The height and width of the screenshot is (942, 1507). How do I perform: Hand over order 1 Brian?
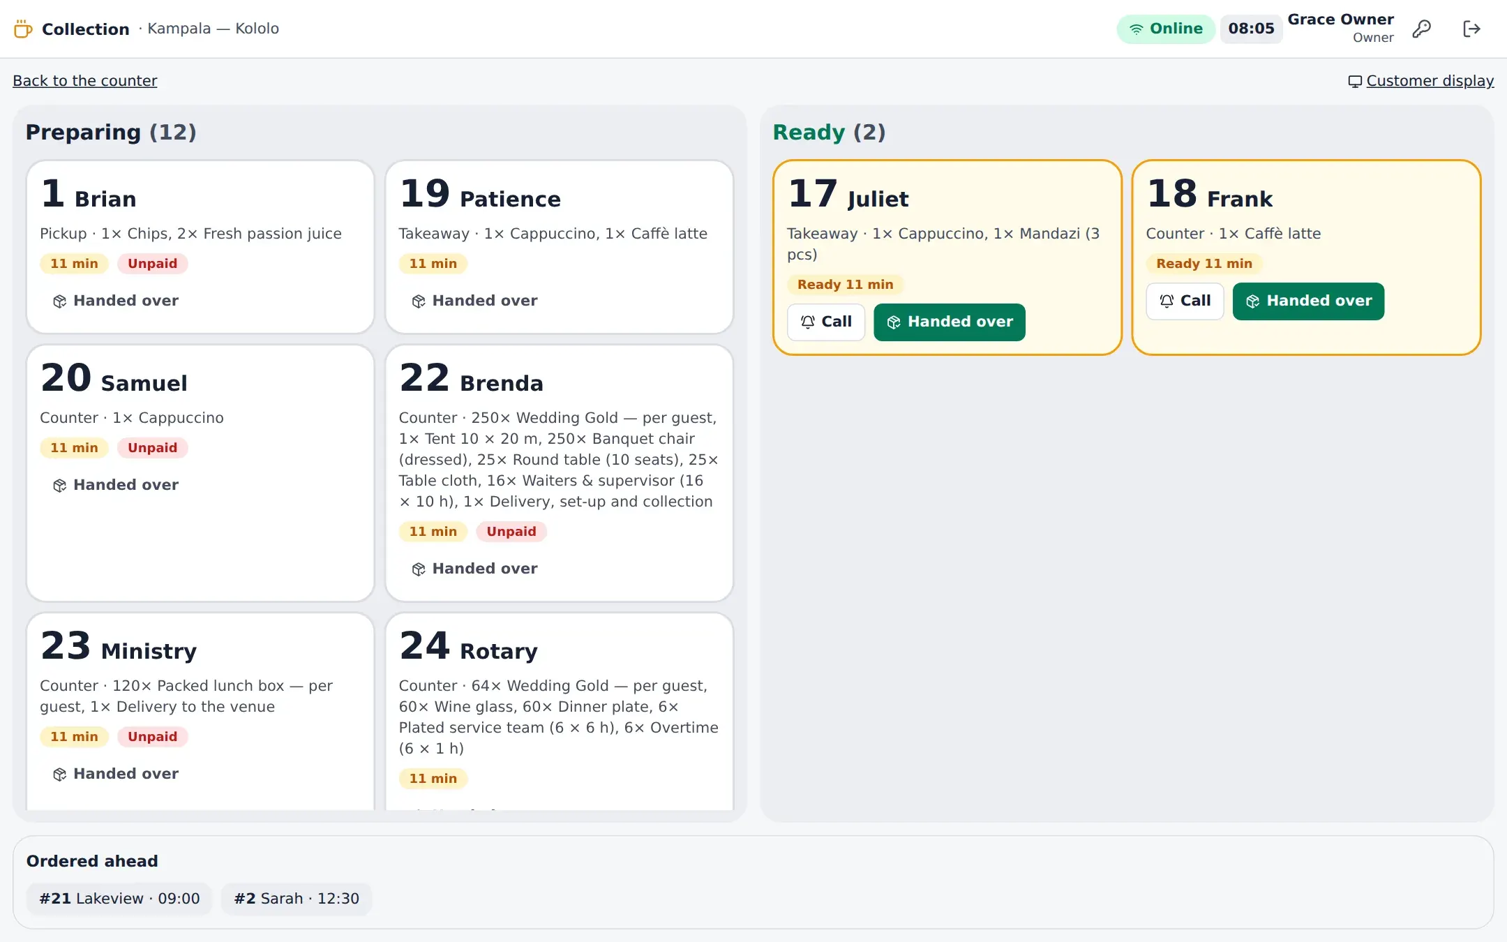pyautogui.click(x=116, y=301)
